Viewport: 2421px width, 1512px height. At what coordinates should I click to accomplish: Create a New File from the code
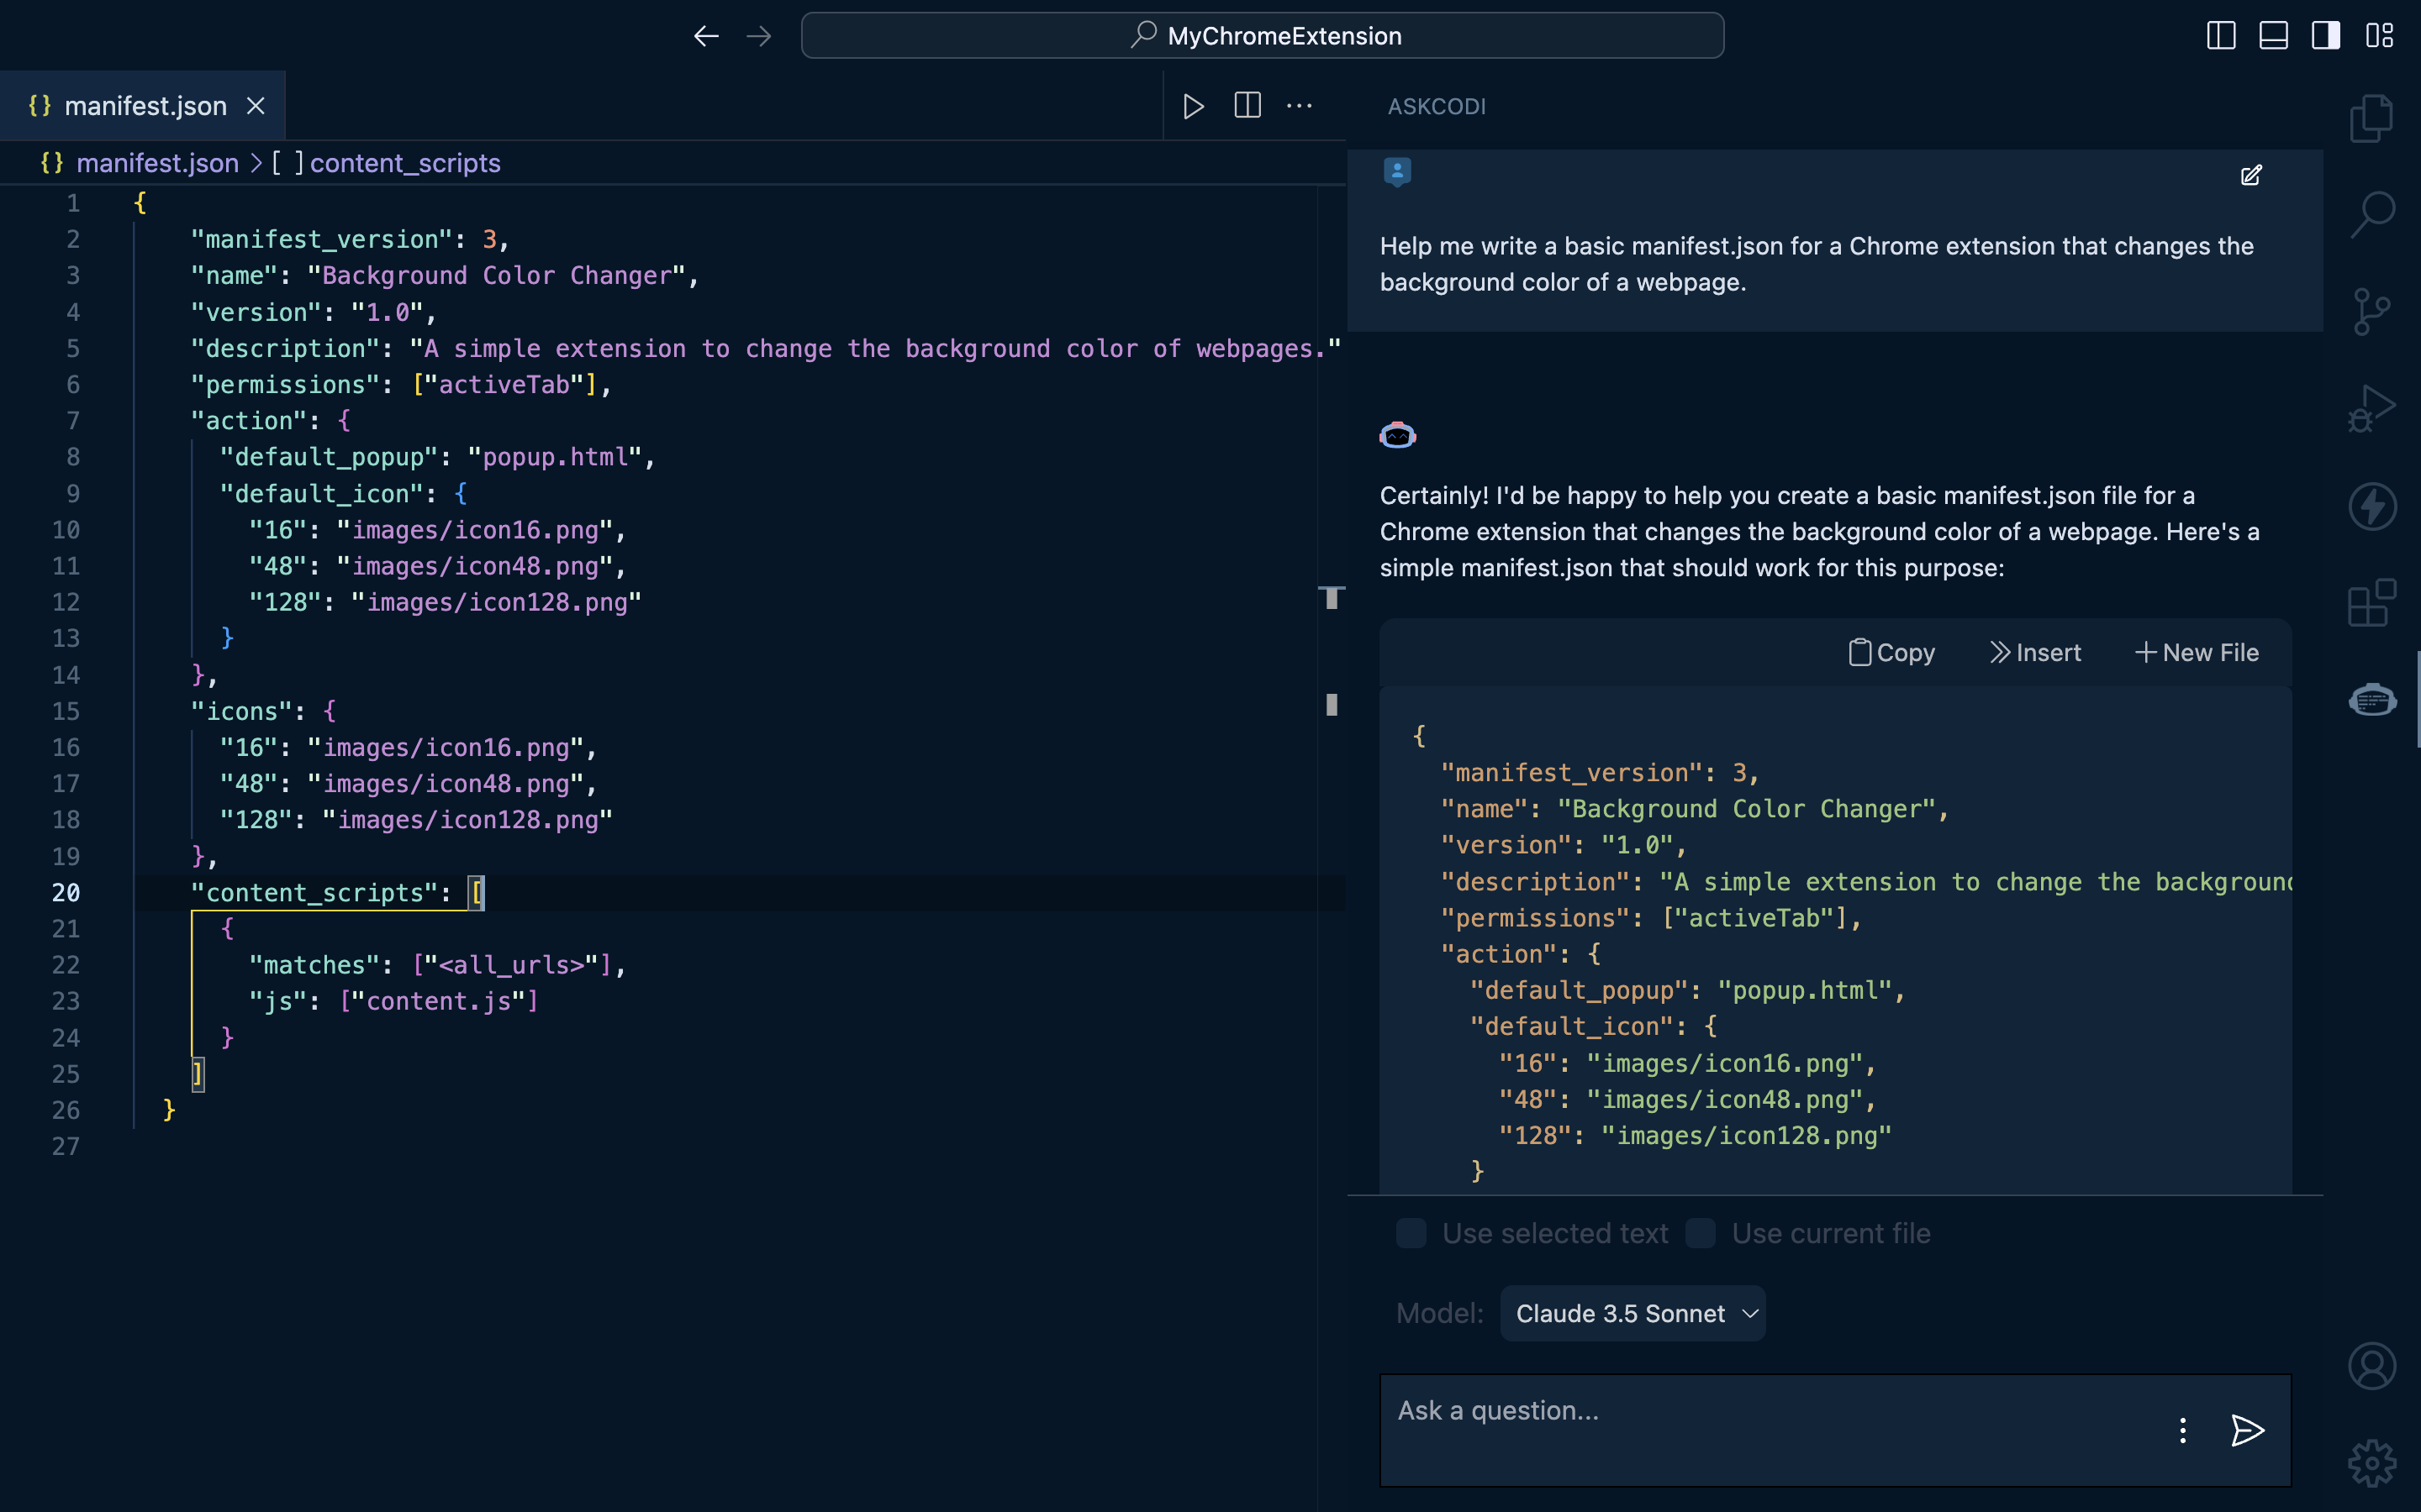pyautogui.click(x=2196, y=653)
